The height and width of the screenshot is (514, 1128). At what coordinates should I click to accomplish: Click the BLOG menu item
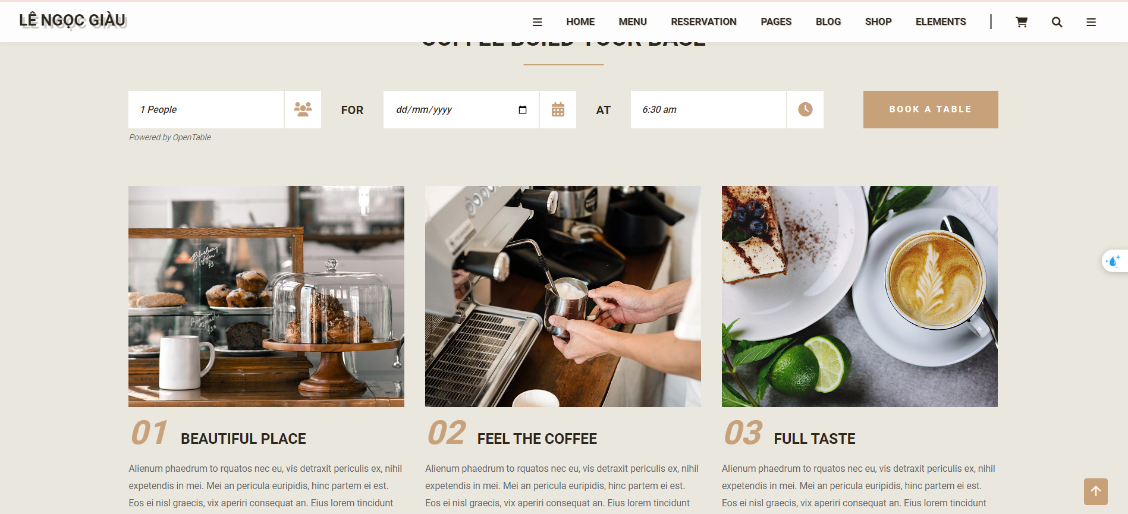coord(828,22)
